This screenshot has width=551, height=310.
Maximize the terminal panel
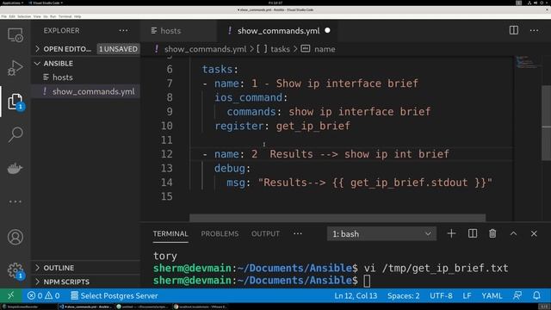tap(513, 233)
